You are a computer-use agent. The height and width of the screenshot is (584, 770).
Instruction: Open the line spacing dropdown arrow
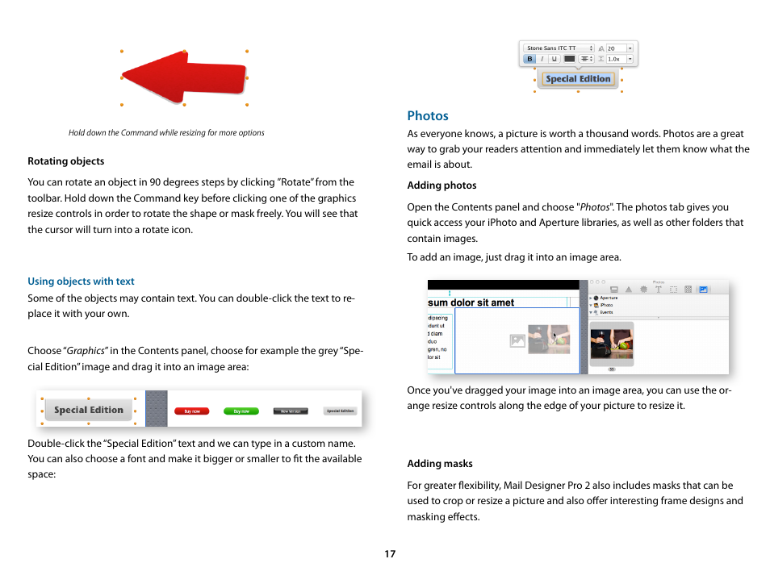[630, 59]
